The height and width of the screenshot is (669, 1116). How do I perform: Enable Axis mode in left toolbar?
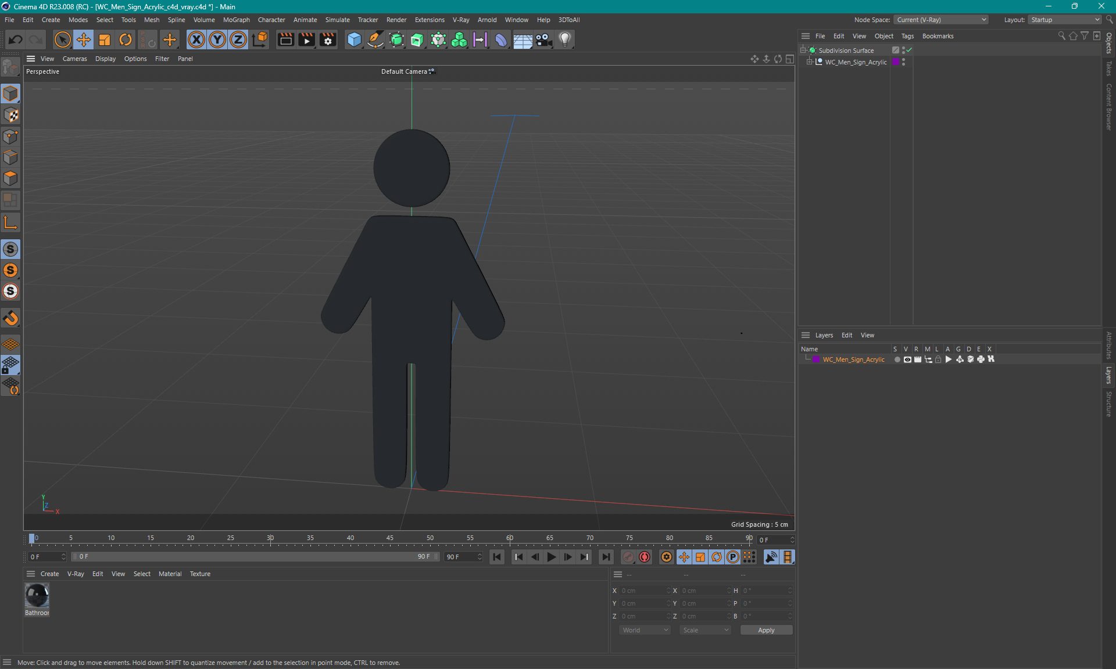(x=10, y=222)
